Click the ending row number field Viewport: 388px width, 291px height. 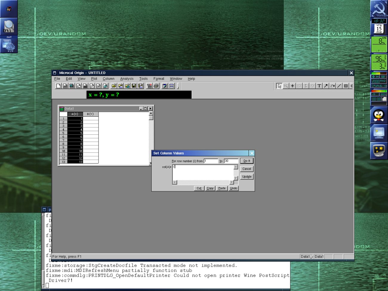[x=231, y=161]
